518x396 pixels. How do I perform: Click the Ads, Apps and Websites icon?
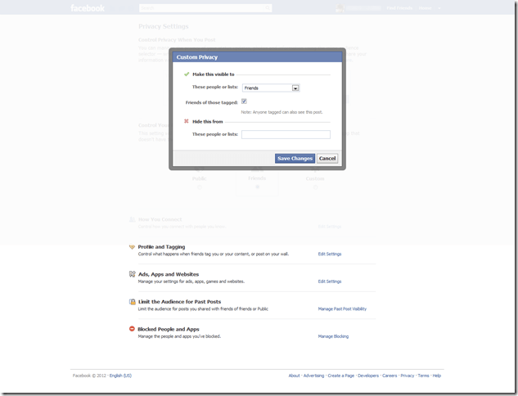click(x=132, y=274)
